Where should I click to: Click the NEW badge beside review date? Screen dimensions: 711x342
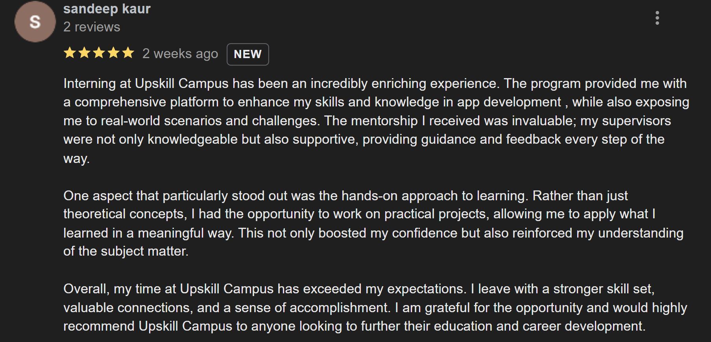coord(247,54)
